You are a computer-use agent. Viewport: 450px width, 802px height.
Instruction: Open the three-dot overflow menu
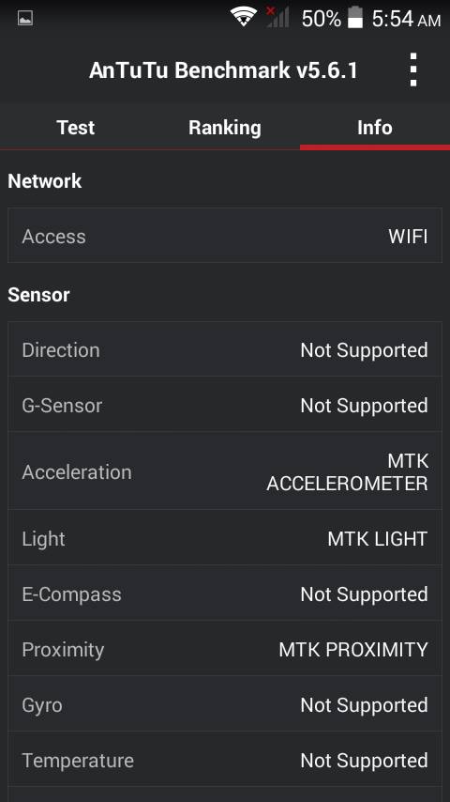pos(412,70)
